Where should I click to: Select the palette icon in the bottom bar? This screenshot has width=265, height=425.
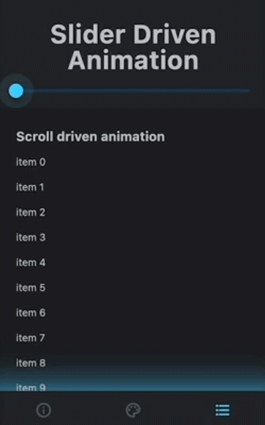click(133, 410)
